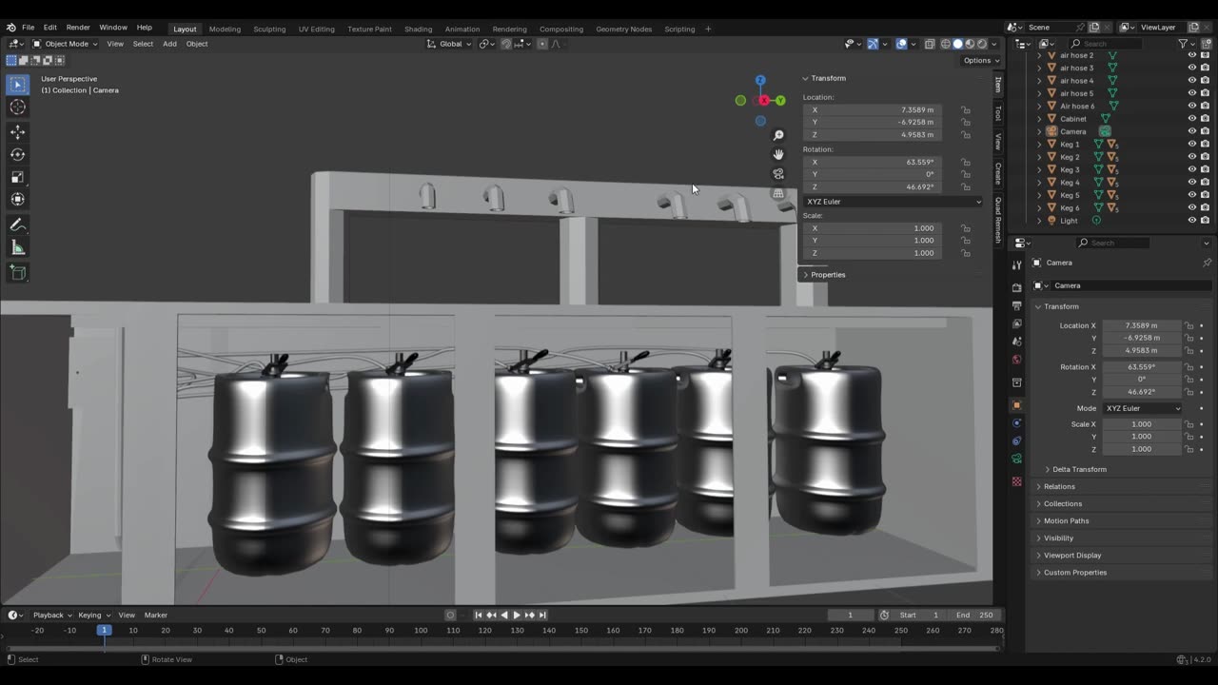Click the pan view hand icon
This screenshot has width=1218, height=685.
point(778,155)
